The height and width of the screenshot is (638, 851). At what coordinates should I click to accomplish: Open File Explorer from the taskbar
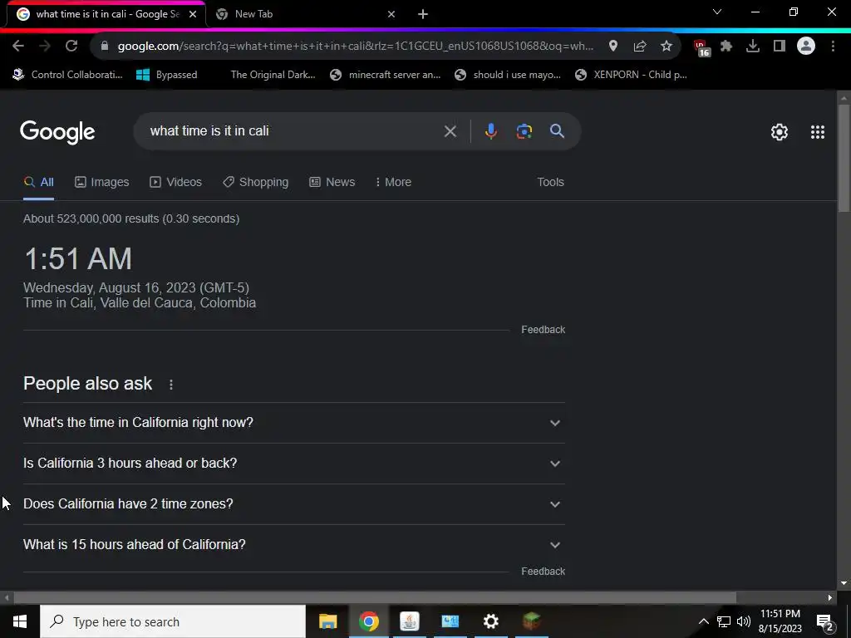[x=327, y=621]
